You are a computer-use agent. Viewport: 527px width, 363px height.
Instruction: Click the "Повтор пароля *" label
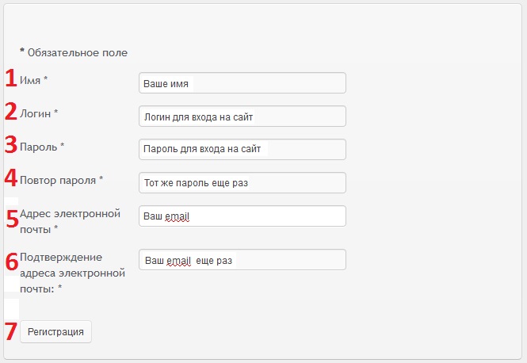[62, 180]
